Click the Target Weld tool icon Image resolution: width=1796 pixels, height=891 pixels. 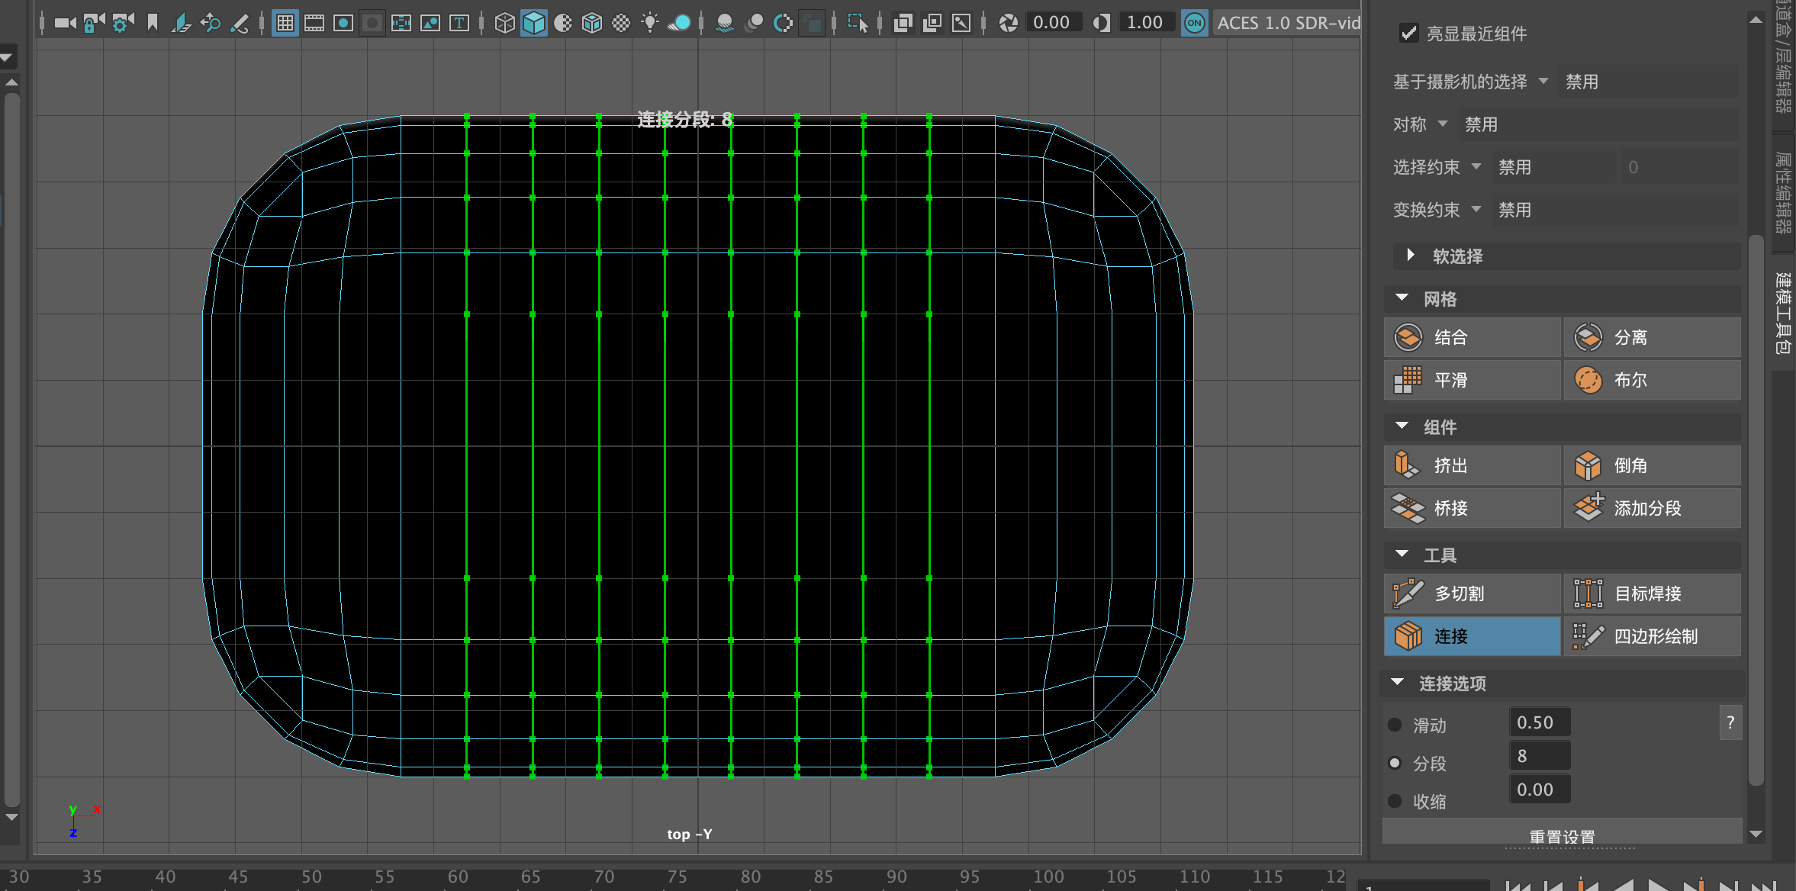click(1588, 593)
